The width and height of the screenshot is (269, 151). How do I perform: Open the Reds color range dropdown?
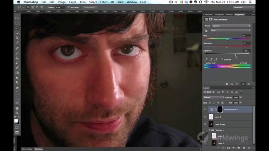[231, 30]
